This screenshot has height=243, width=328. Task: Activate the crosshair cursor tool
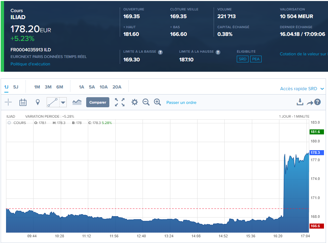8,102
